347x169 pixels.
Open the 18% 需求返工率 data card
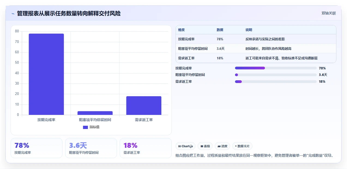point(146,148)
